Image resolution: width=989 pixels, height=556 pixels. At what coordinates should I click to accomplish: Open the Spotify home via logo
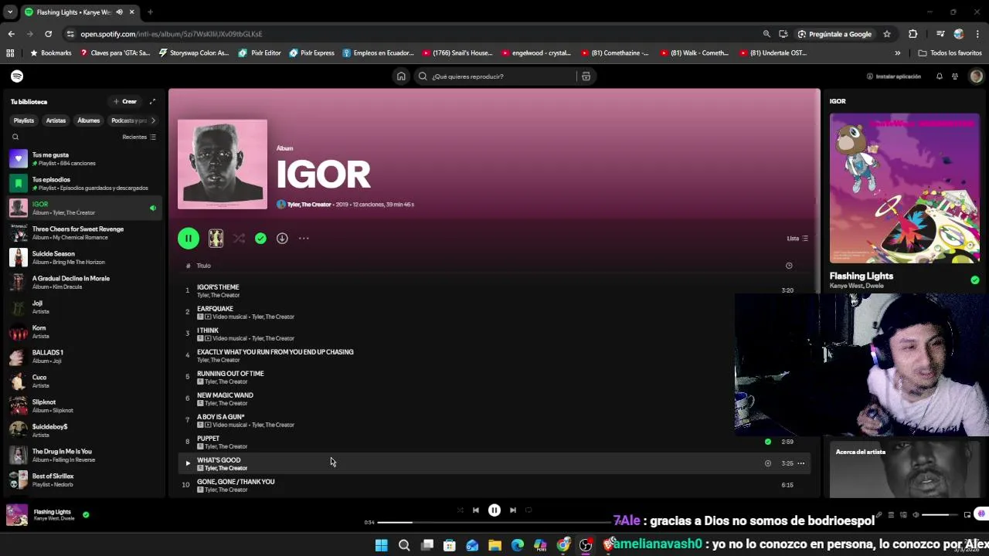click(x=17, y=76)
